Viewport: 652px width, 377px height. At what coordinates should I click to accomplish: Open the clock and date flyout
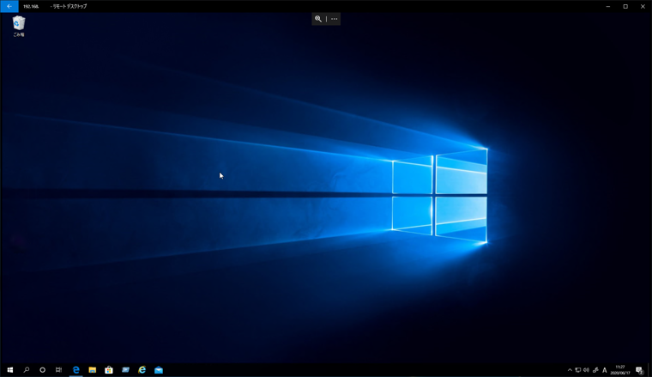point(620,370)
